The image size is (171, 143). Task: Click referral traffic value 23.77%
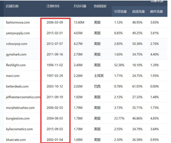point(119,118)
